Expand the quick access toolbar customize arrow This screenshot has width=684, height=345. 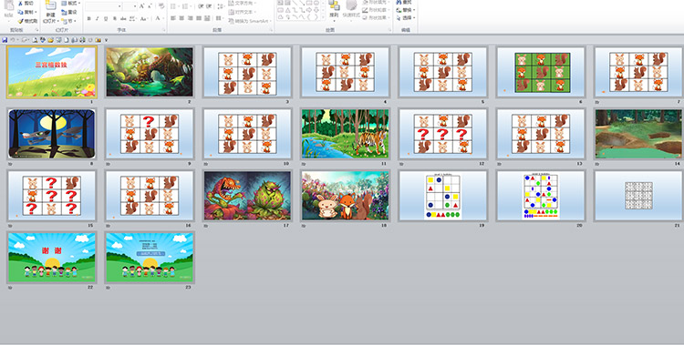[106, 40]
